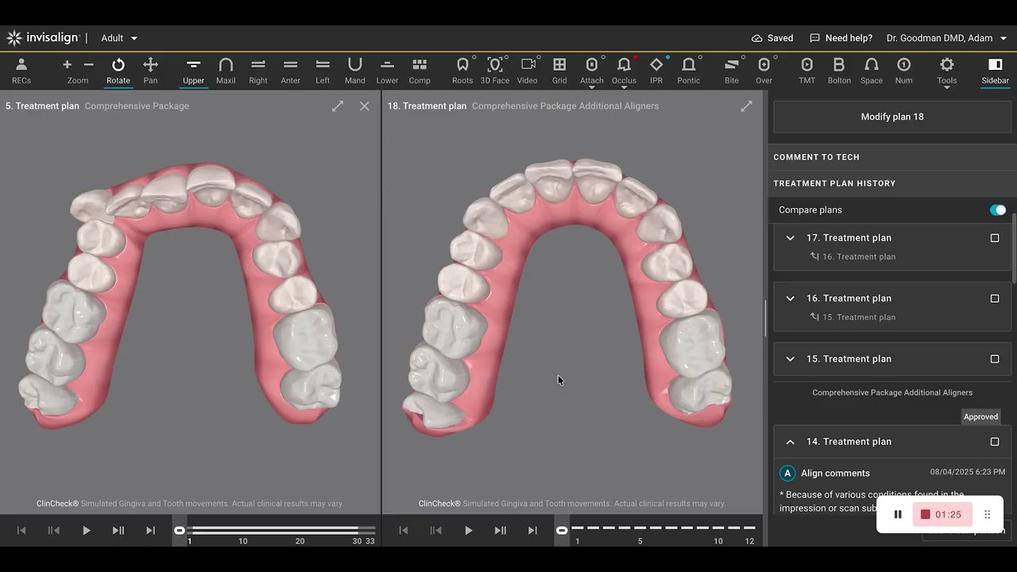Show the Anter front view

pos(291,70)
